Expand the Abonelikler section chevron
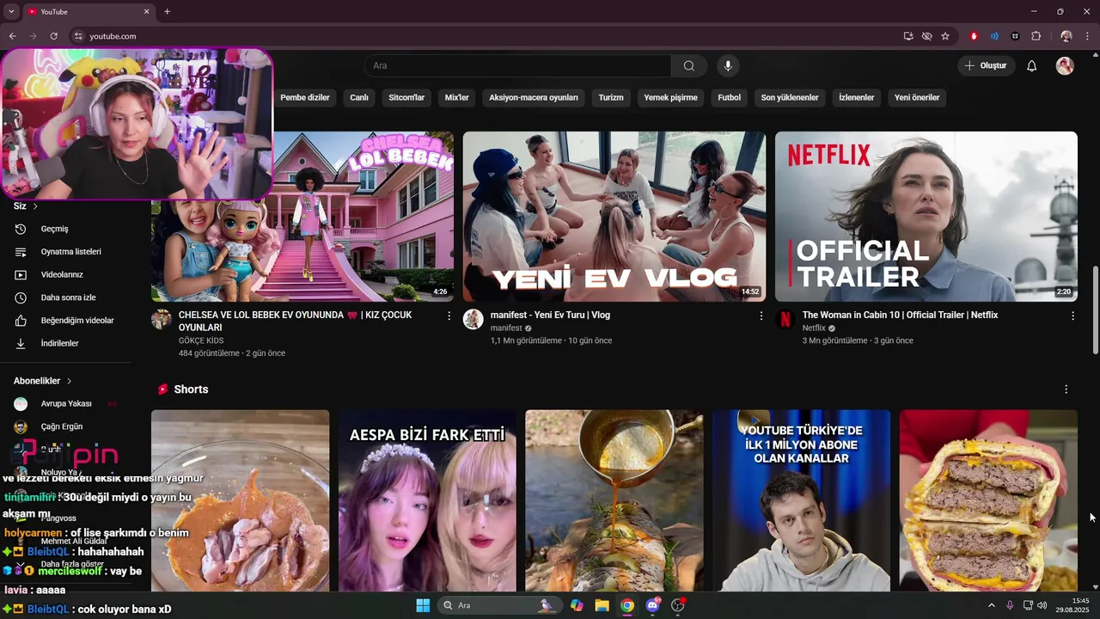1100x619 pixels. (x=69, y=381)
